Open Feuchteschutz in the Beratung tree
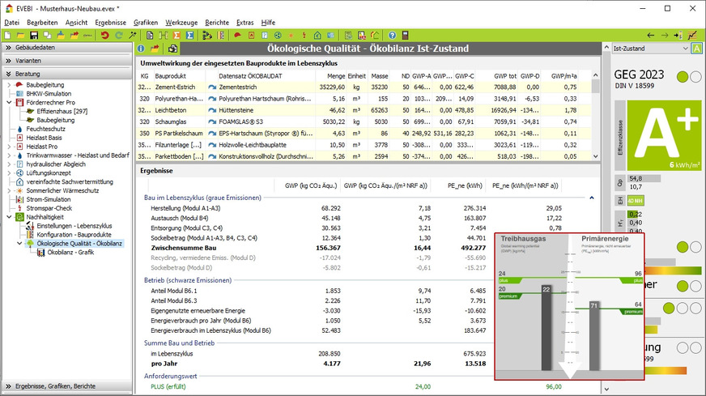Viewport: 706px width, 396px height. click(x=44, y=129)
